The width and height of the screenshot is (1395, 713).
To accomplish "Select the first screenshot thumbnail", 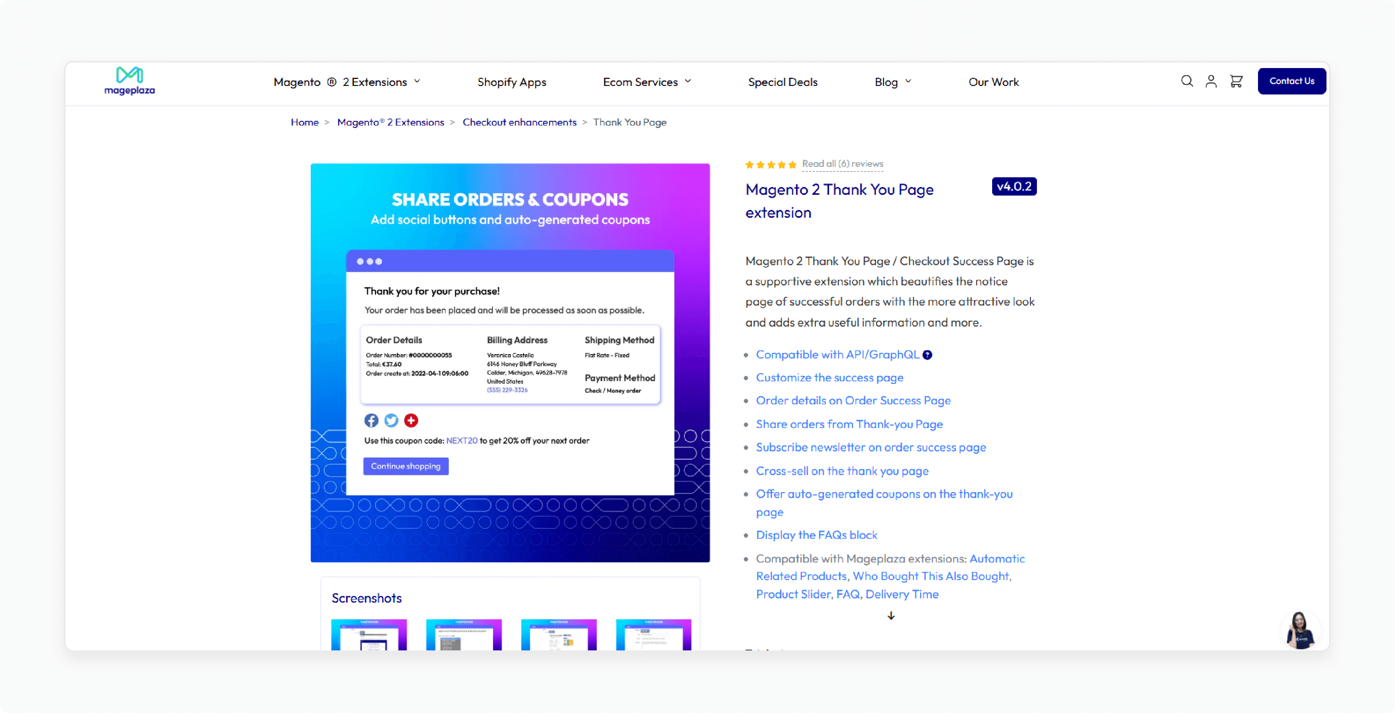I will (369, 634).
